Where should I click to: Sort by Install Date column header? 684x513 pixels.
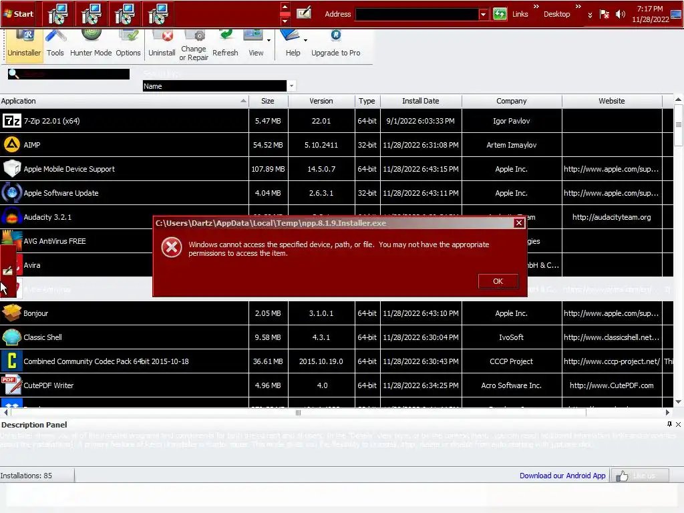pyautogui.click(x=421, y=101)
